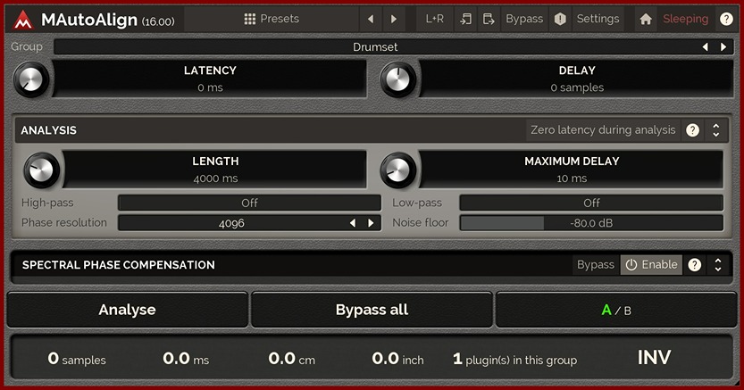Click the Noise floor -80.0 dB slider
Image resolution: width=744 pixels, height=390 pixels.
[x=591, y=223]
